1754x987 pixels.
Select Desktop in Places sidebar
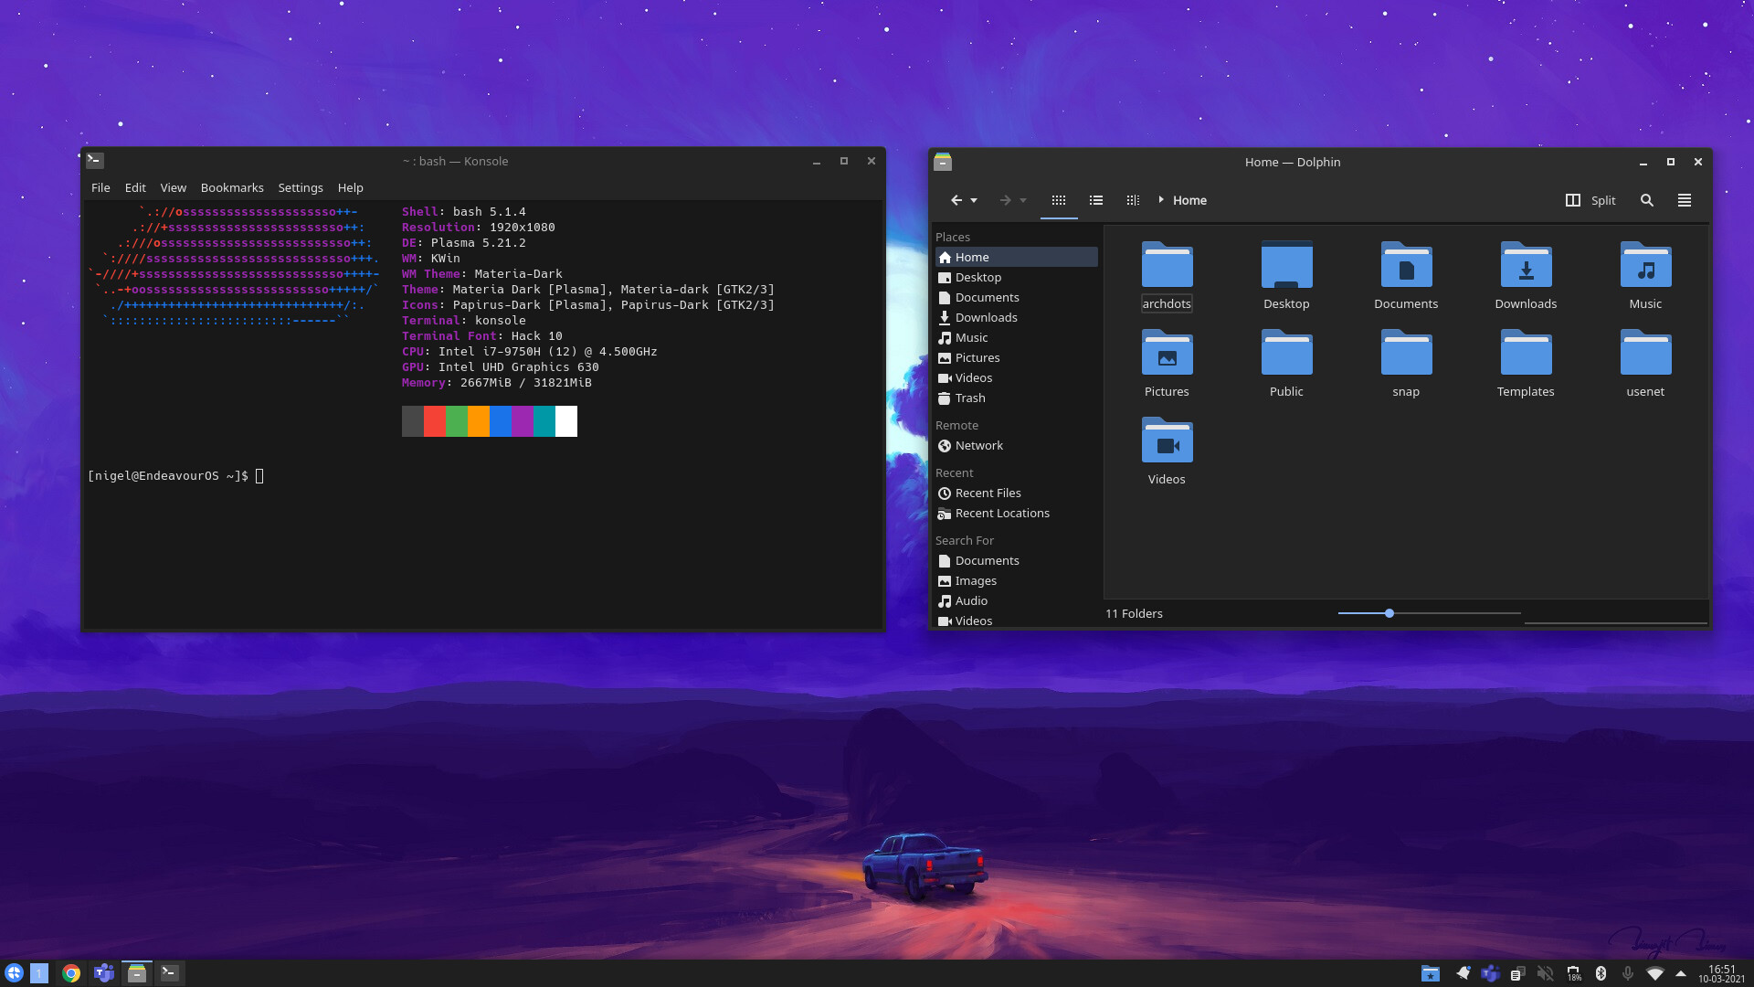click(1017, 277)
